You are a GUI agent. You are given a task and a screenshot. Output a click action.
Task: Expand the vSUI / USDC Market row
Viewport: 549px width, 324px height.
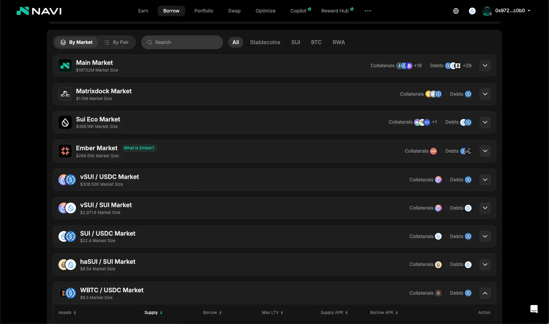(485, 180)
